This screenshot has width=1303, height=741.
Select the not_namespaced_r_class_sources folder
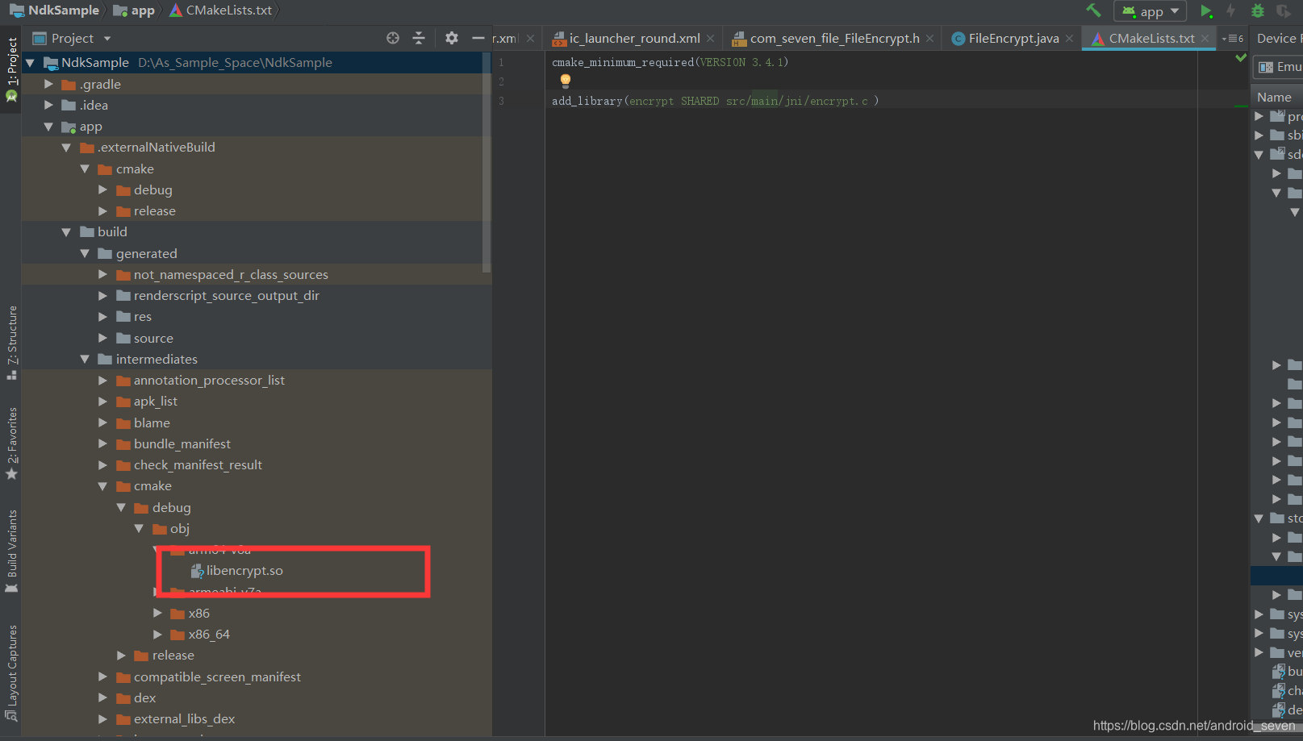pos(231,275)
